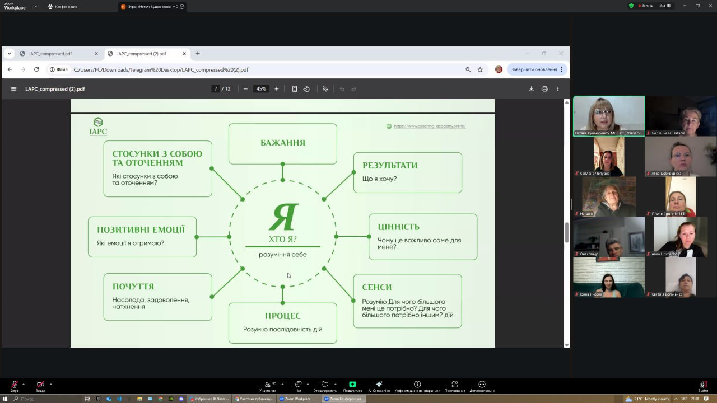Expand video options arrow next to camera
This screenshot has width=717, height=403.
[x=51, y=384]
